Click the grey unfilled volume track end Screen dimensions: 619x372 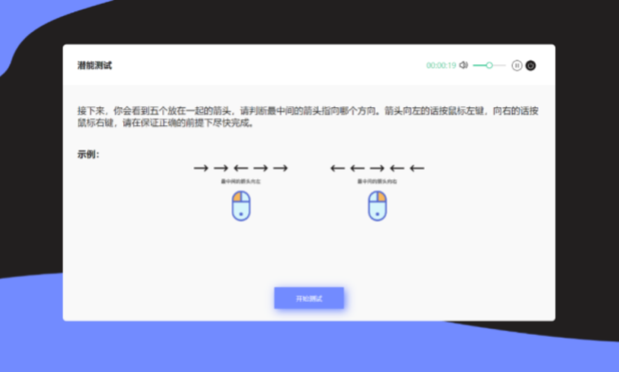point(502,65)
